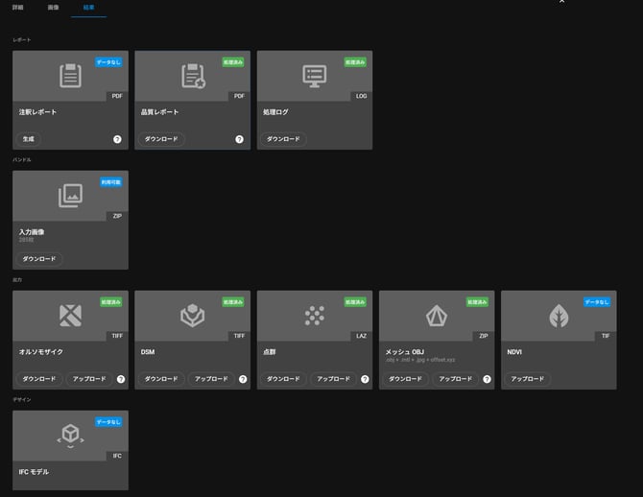Click the help icon on オルソモザイク card

121,379
